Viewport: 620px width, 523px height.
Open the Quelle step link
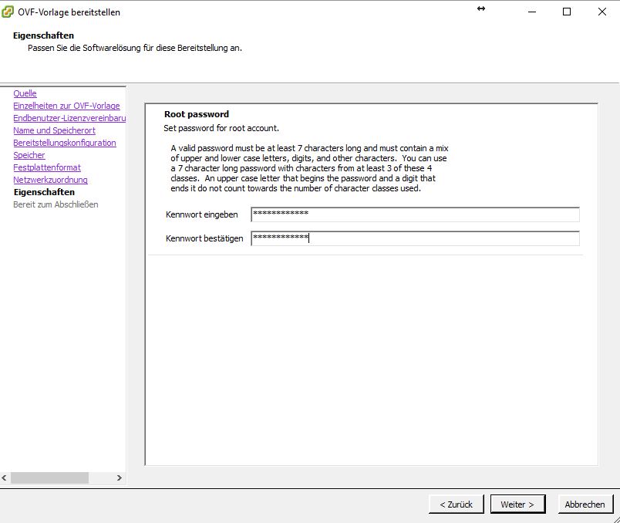(x=25, y=93)
